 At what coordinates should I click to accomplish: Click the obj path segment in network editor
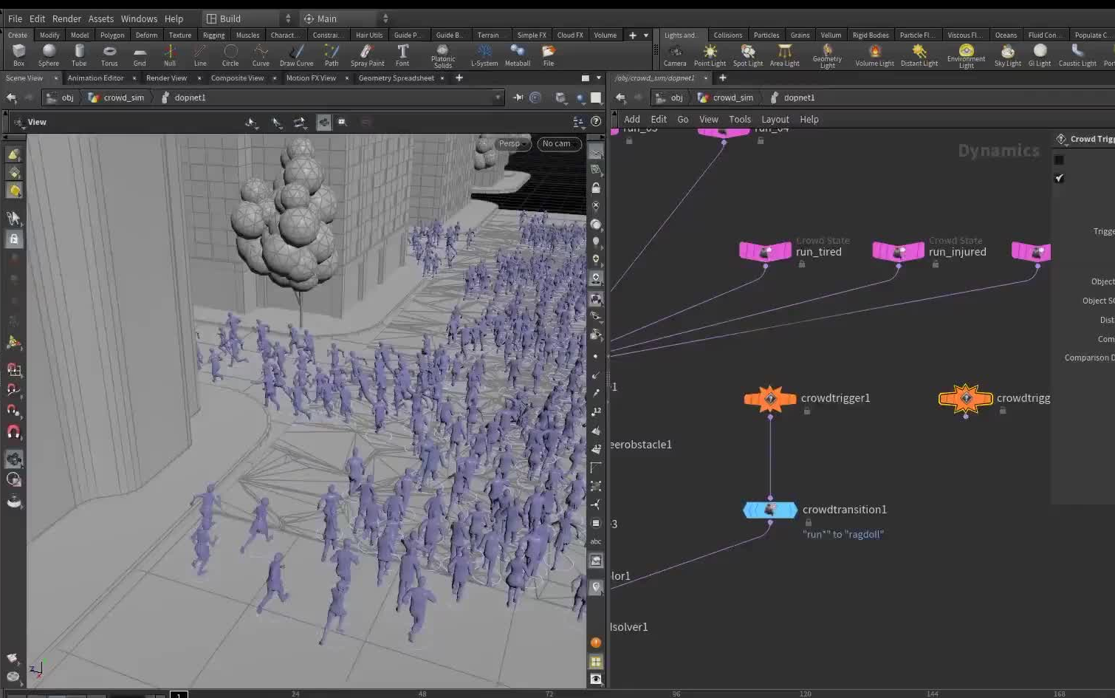(x=670, y=97)
